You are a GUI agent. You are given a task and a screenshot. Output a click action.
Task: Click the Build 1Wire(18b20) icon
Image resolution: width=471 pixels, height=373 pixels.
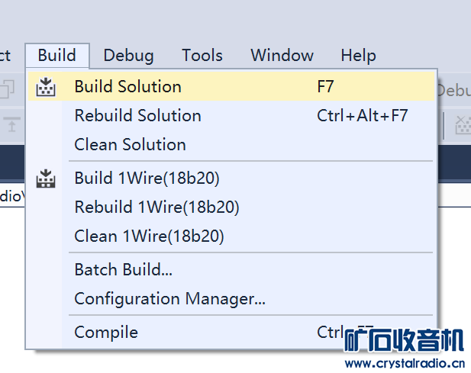[47, 178]
